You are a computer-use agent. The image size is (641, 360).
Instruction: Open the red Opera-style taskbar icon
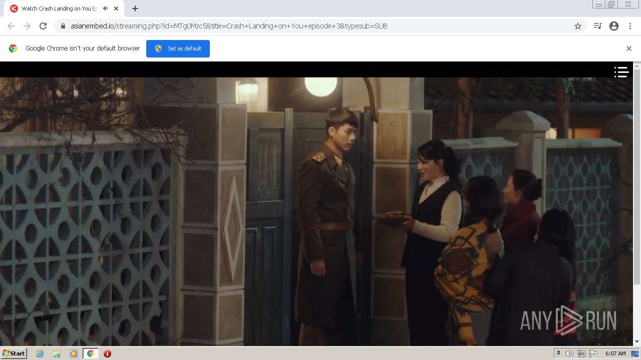point(107,353)
